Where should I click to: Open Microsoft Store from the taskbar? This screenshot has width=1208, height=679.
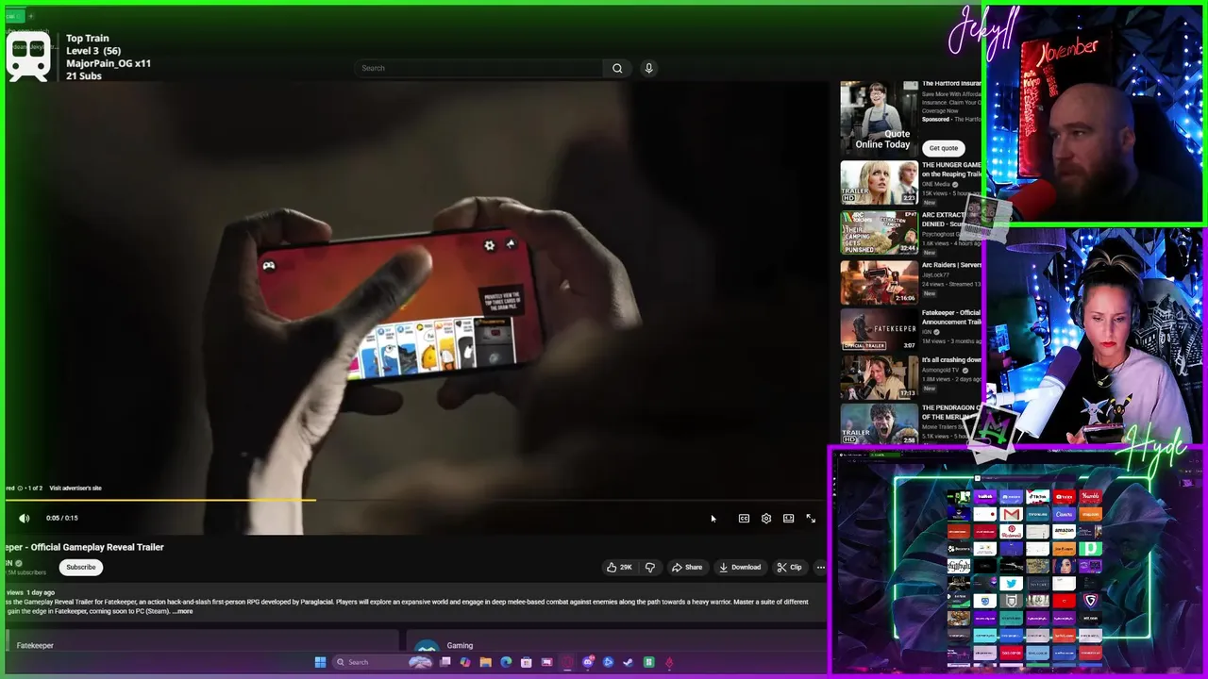[x=526, y=662]
